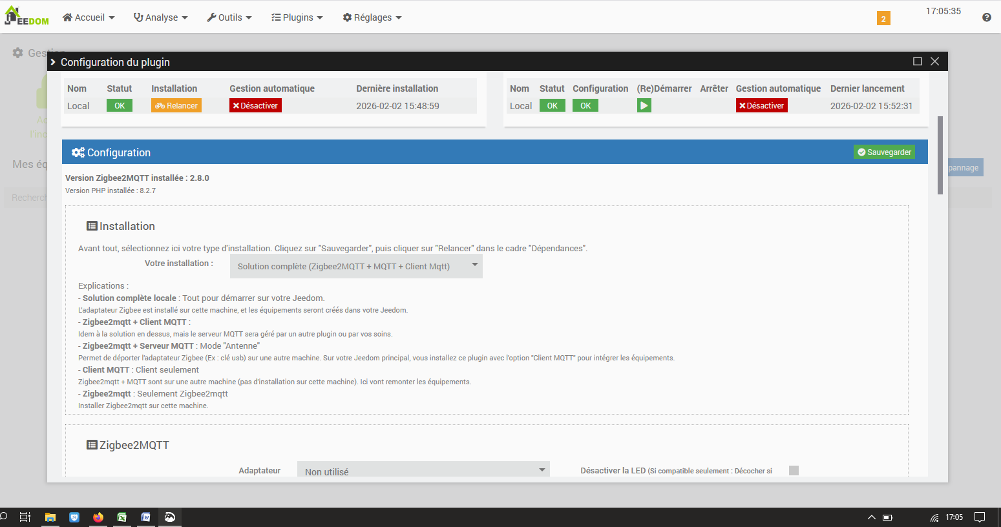Click the last launch date 2026-02-02 15:52:31
The width and height of the screenshot is (1001, 527).
click(x=871, y=106)
